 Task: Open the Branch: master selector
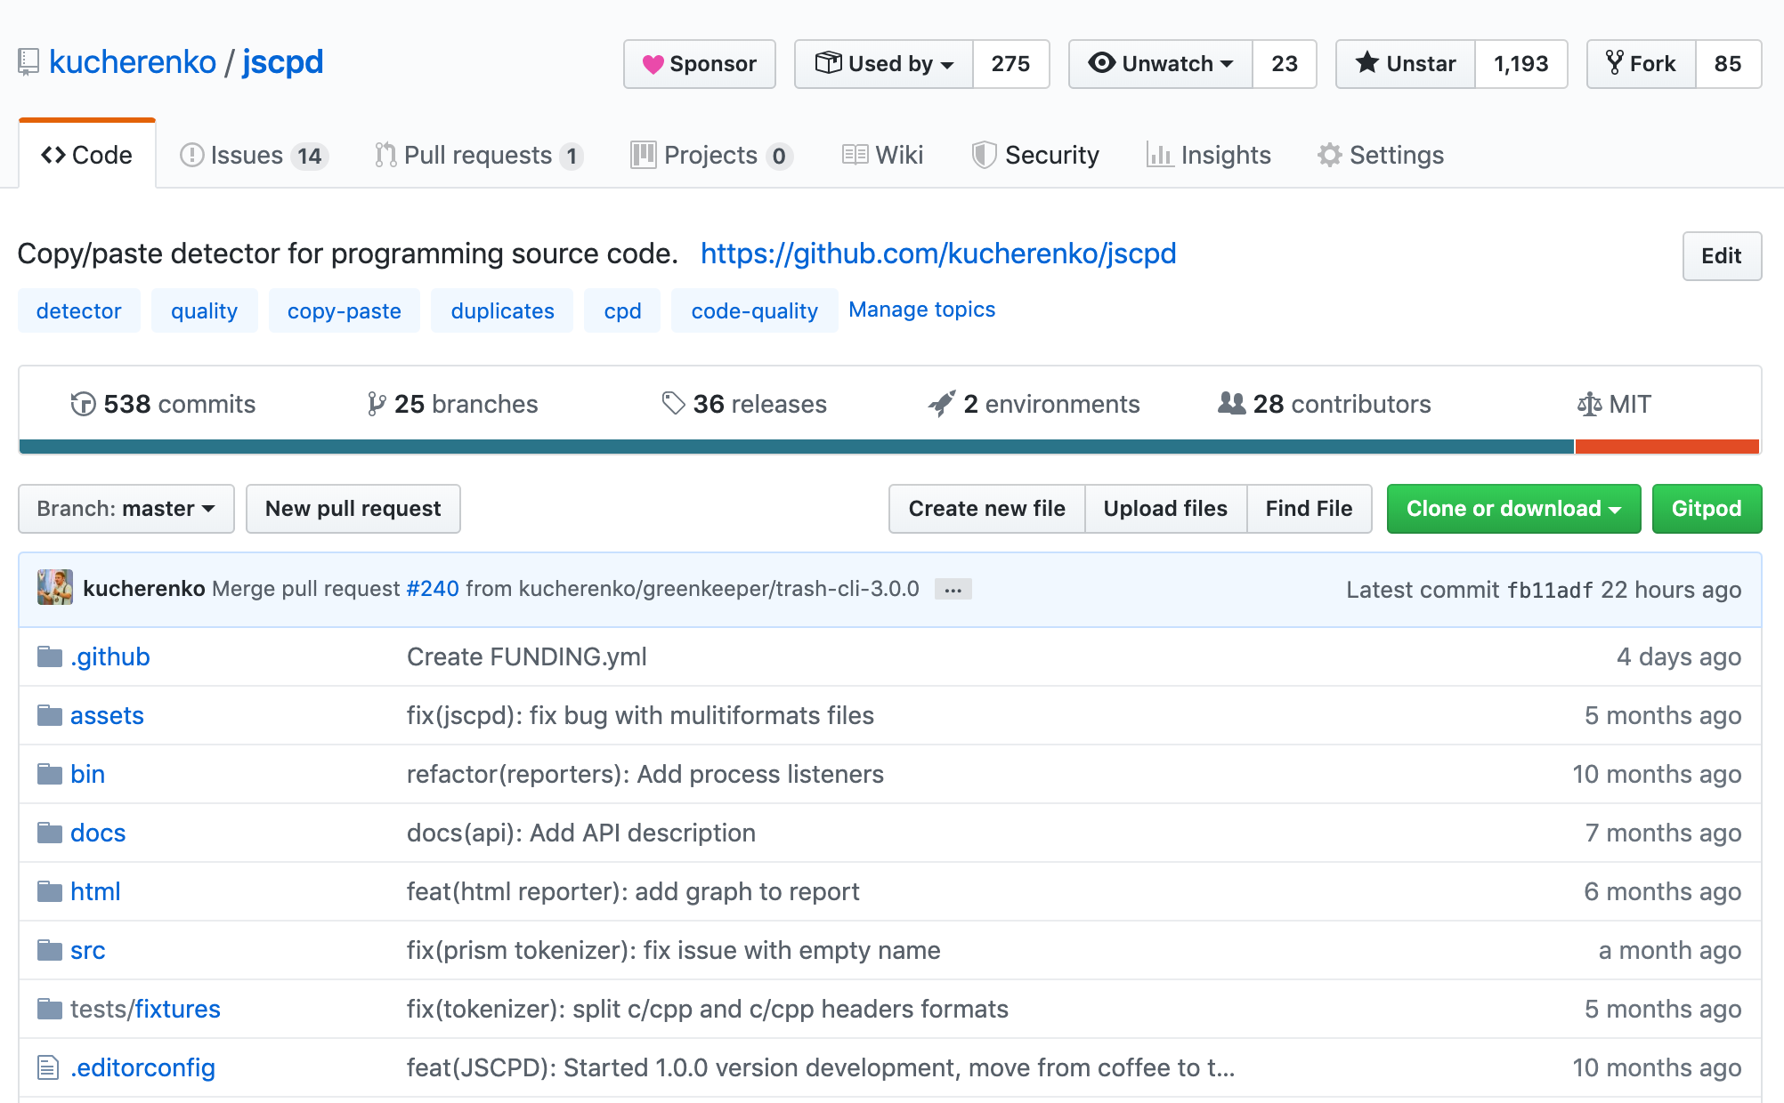pyautogui.click(x=126, y=509)
